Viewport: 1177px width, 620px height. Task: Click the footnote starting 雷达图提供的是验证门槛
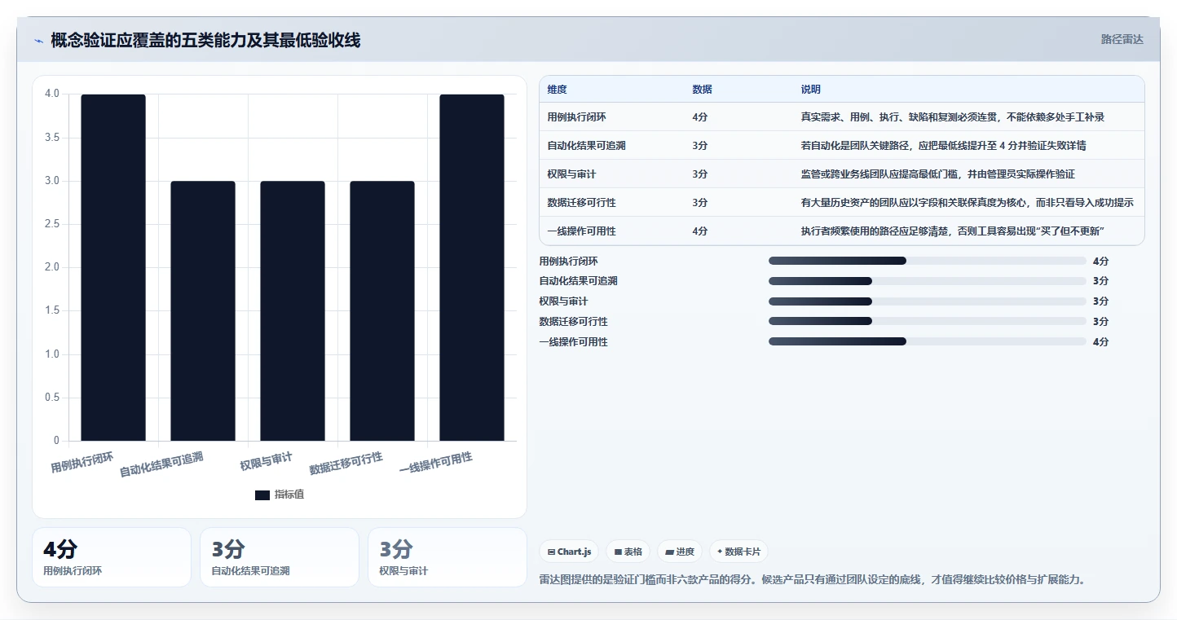813,580
